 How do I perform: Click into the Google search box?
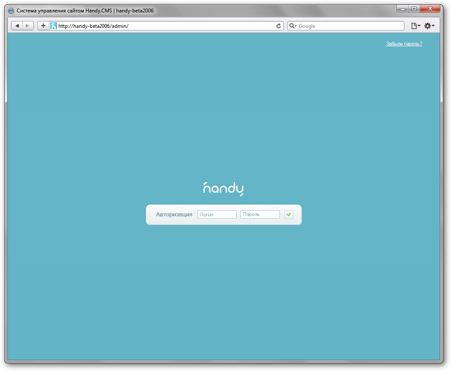click(x=349, y=26)
